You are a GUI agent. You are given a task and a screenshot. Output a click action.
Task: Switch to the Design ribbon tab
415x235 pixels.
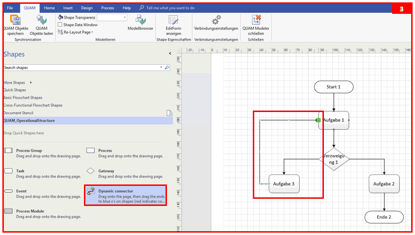87,8
